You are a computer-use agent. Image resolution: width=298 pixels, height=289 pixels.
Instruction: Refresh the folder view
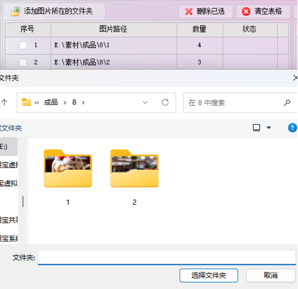coord(165,103)
